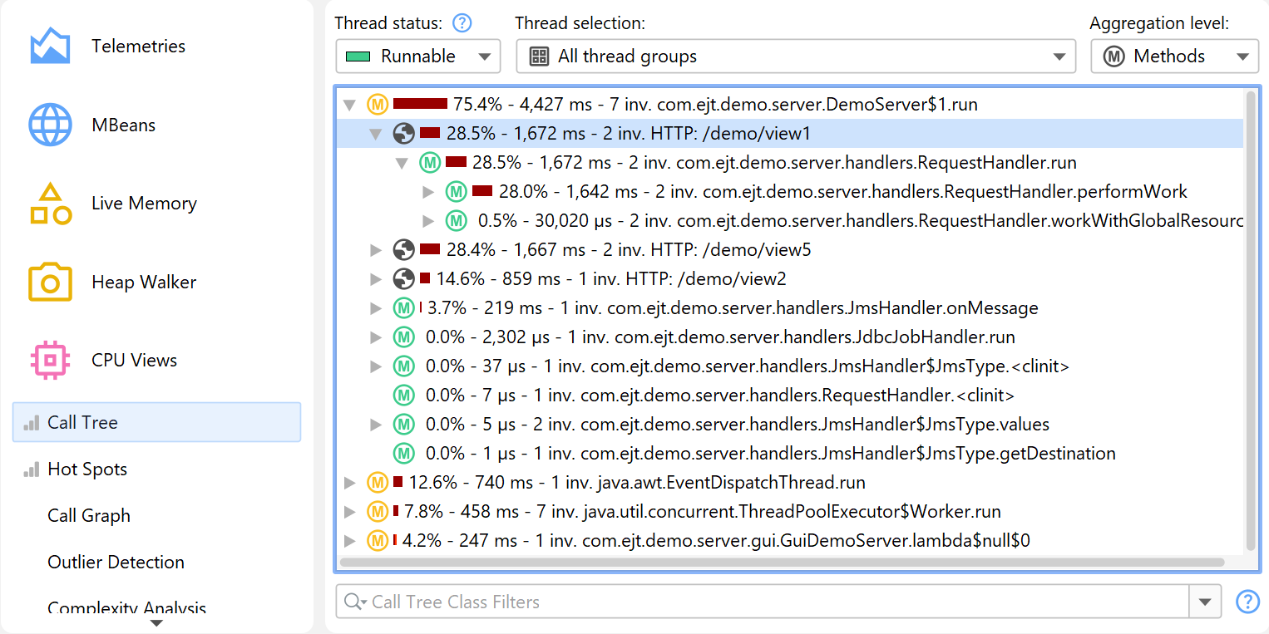Click the method icon for EventDispatchThread.run
1269x634 pixels.
[378, 482]
